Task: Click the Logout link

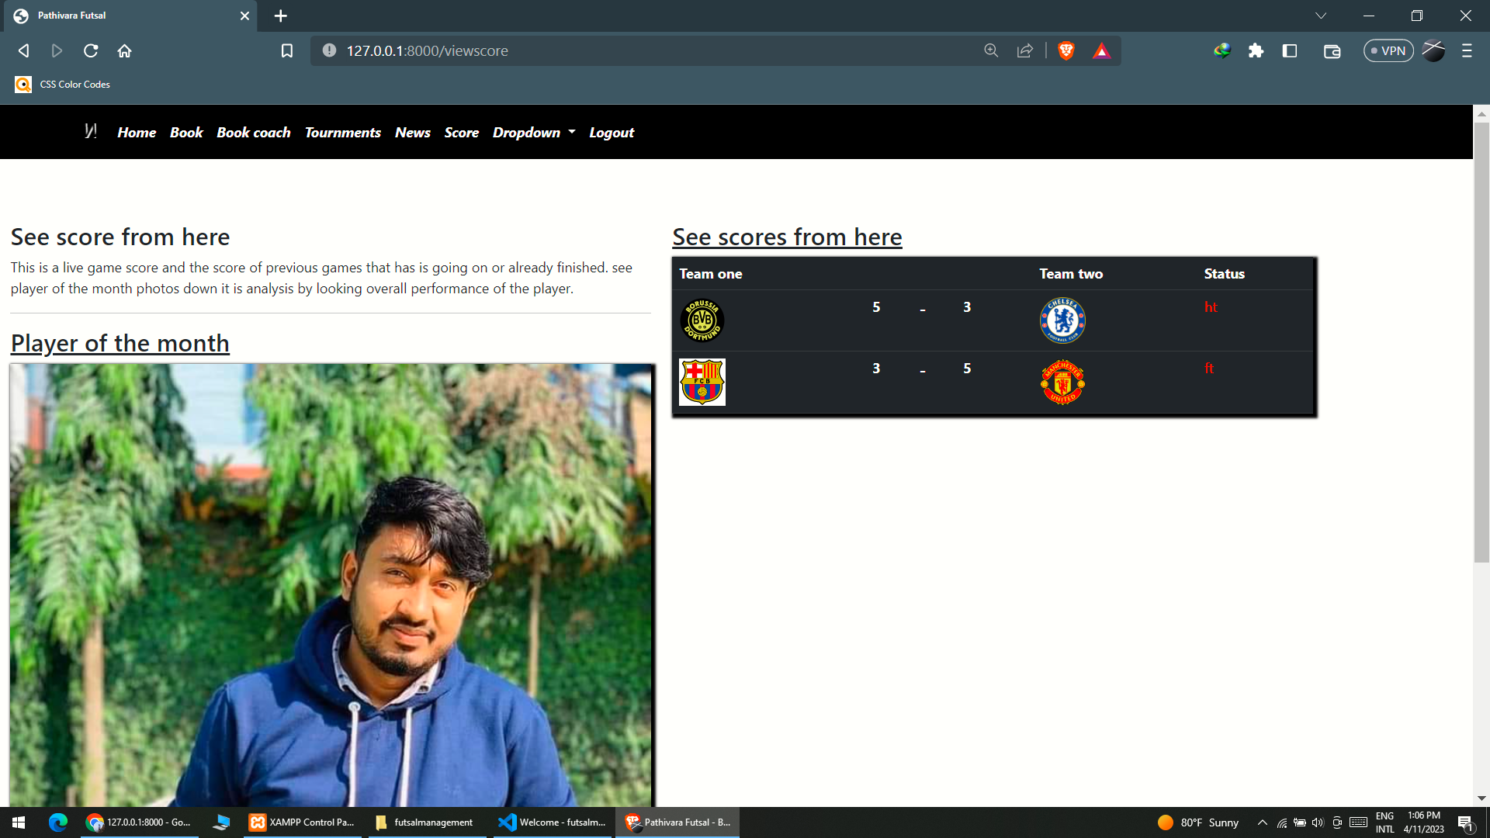Action: click(x=611, y=132)
